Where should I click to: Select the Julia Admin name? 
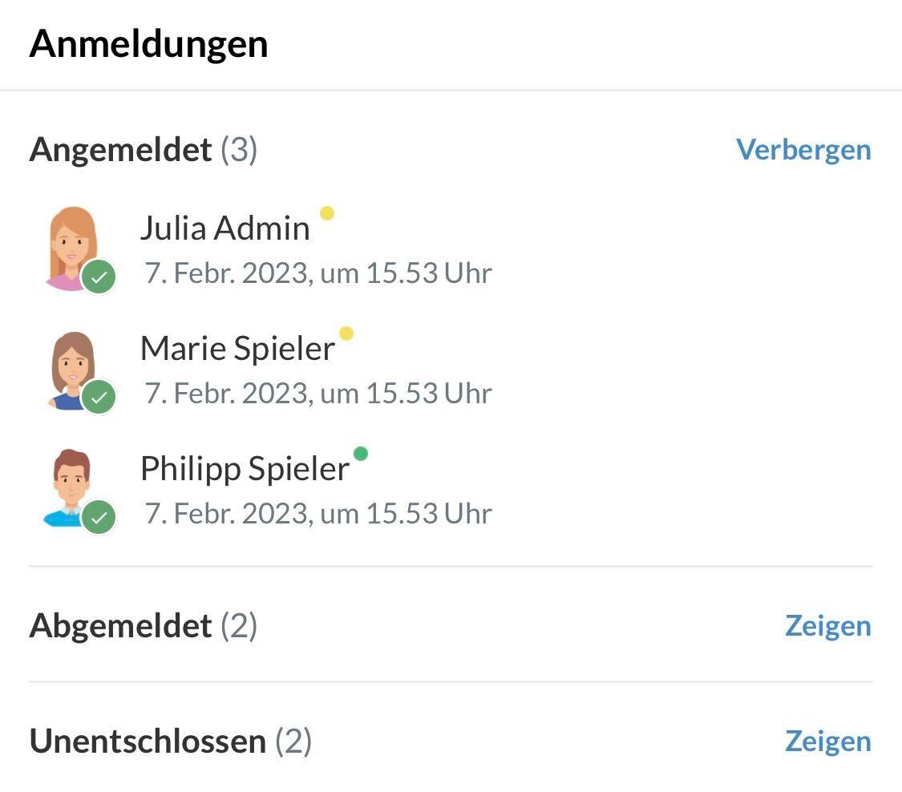point(225,228)
